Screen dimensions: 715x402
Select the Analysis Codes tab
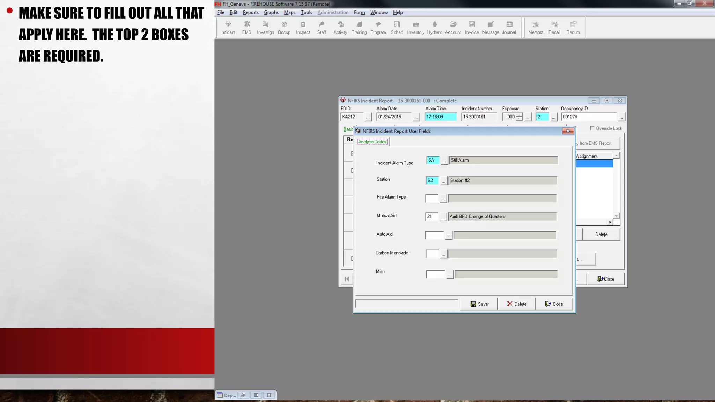[x=372, y=142]
